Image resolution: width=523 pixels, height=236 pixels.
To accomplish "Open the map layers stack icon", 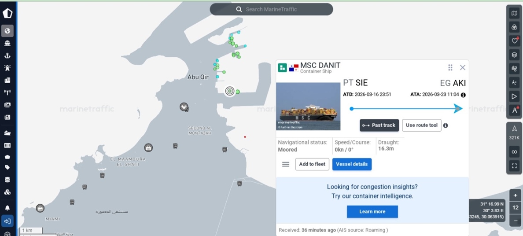I will click(514, 55).
